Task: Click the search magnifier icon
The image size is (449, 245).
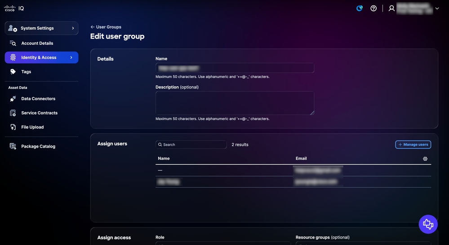Action: tap(160, 144)
